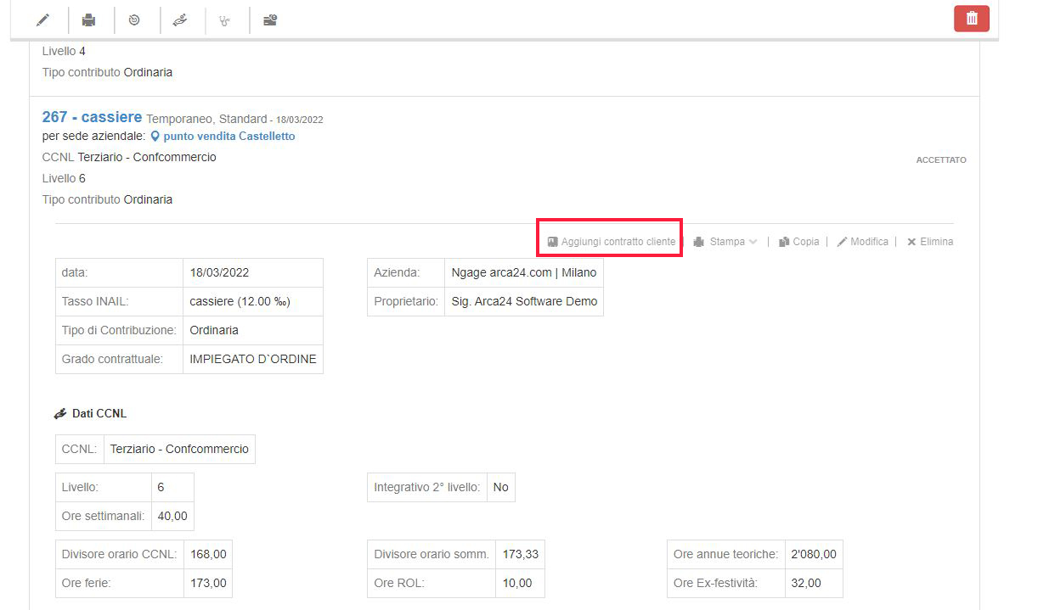Select the Ore ferie value 173,00
Screen dimensions: 1038x610
point(208,584)
